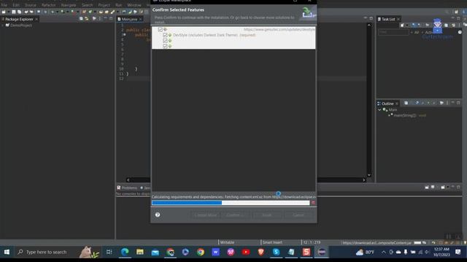Screen dimensions: 467x262
Task: Maximize the editor area
Action: pyautogui.click(x=371, y=18)
